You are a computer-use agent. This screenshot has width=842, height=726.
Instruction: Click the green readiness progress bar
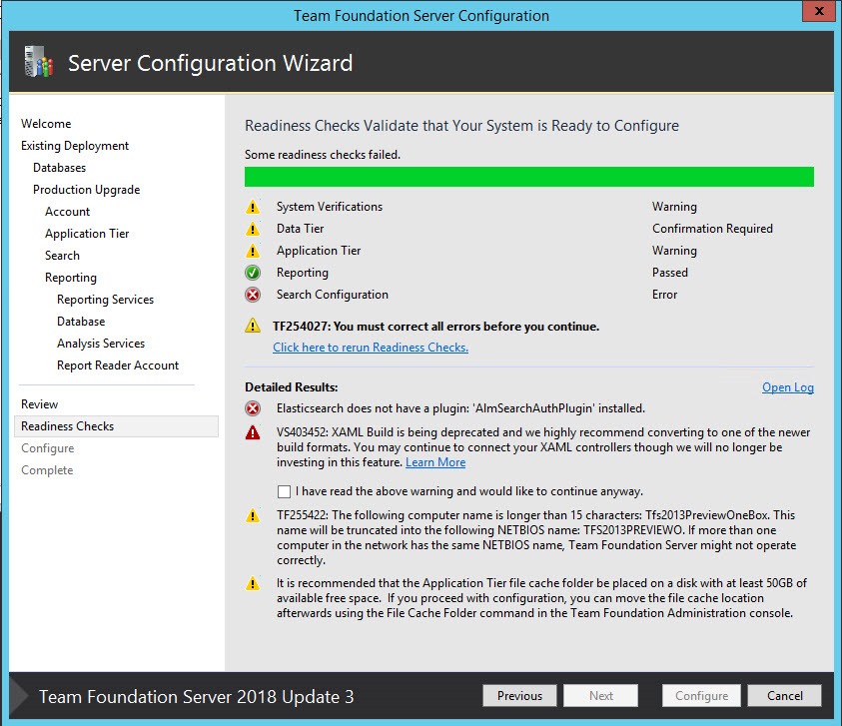point(529,177)
